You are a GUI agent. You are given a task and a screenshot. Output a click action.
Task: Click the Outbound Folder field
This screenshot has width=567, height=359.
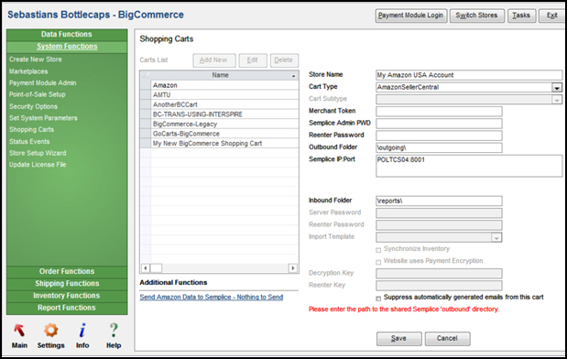(x=439, y=147)
